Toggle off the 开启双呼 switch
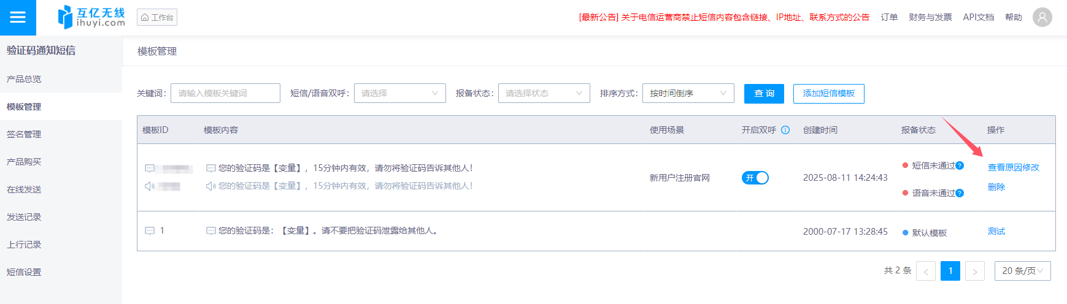Screen dimensions: 1067x304 (x=755, y=178)
